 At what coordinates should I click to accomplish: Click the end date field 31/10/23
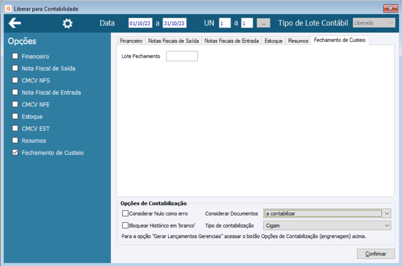click(174, 23)
